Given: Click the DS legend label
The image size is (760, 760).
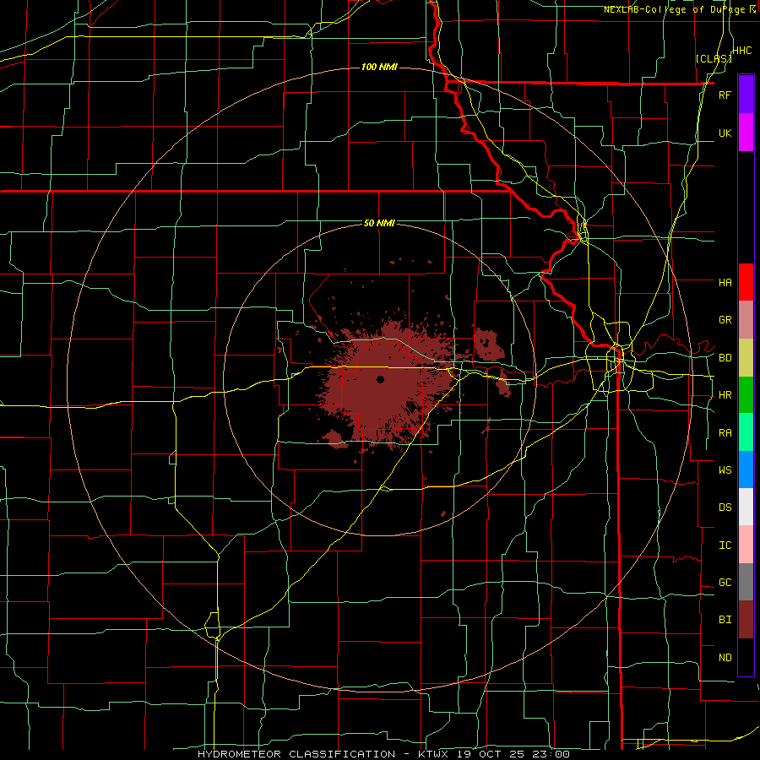Looking at the screenshot, I should coord(725,507).
